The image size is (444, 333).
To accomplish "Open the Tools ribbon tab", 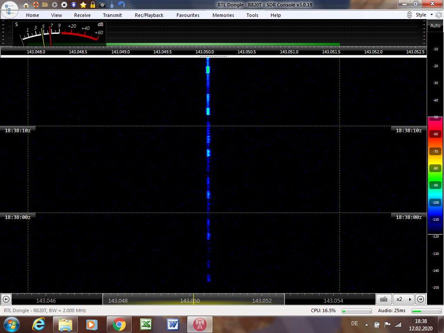I will [252, 15].
